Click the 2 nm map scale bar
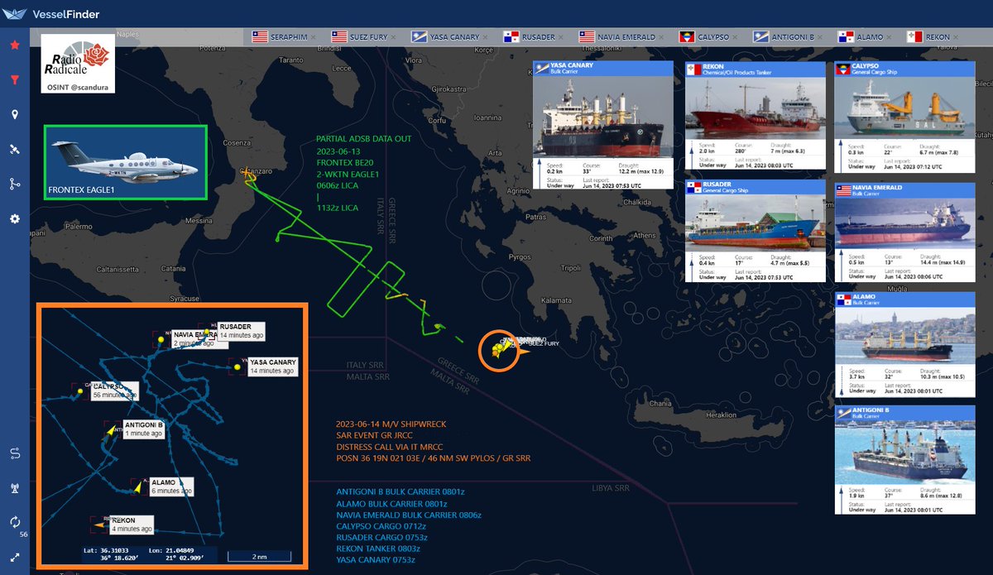The height and width of the screenshot is (575, 993). pyautogui.click(x=261, y=555)
